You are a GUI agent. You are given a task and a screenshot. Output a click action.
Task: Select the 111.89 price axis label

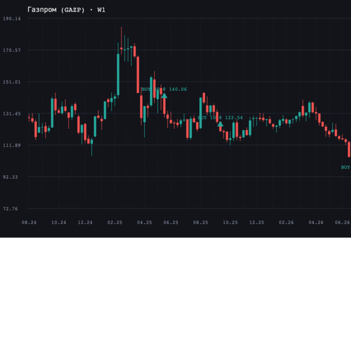click(12, 145)
